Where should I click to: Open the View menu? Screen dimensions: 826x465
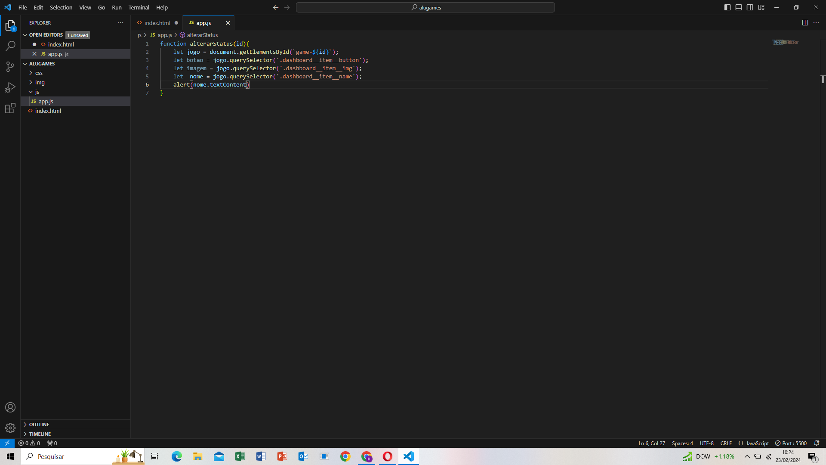85,7
